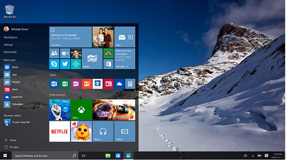The width and height of the screenshot is (287, 162).
Task: Launch the OneNote tile under Work
Action: click(x=76, y=84)
